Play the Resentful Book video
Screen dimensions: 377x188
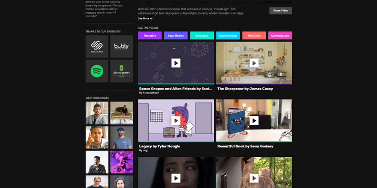click(x=254, y=121)
